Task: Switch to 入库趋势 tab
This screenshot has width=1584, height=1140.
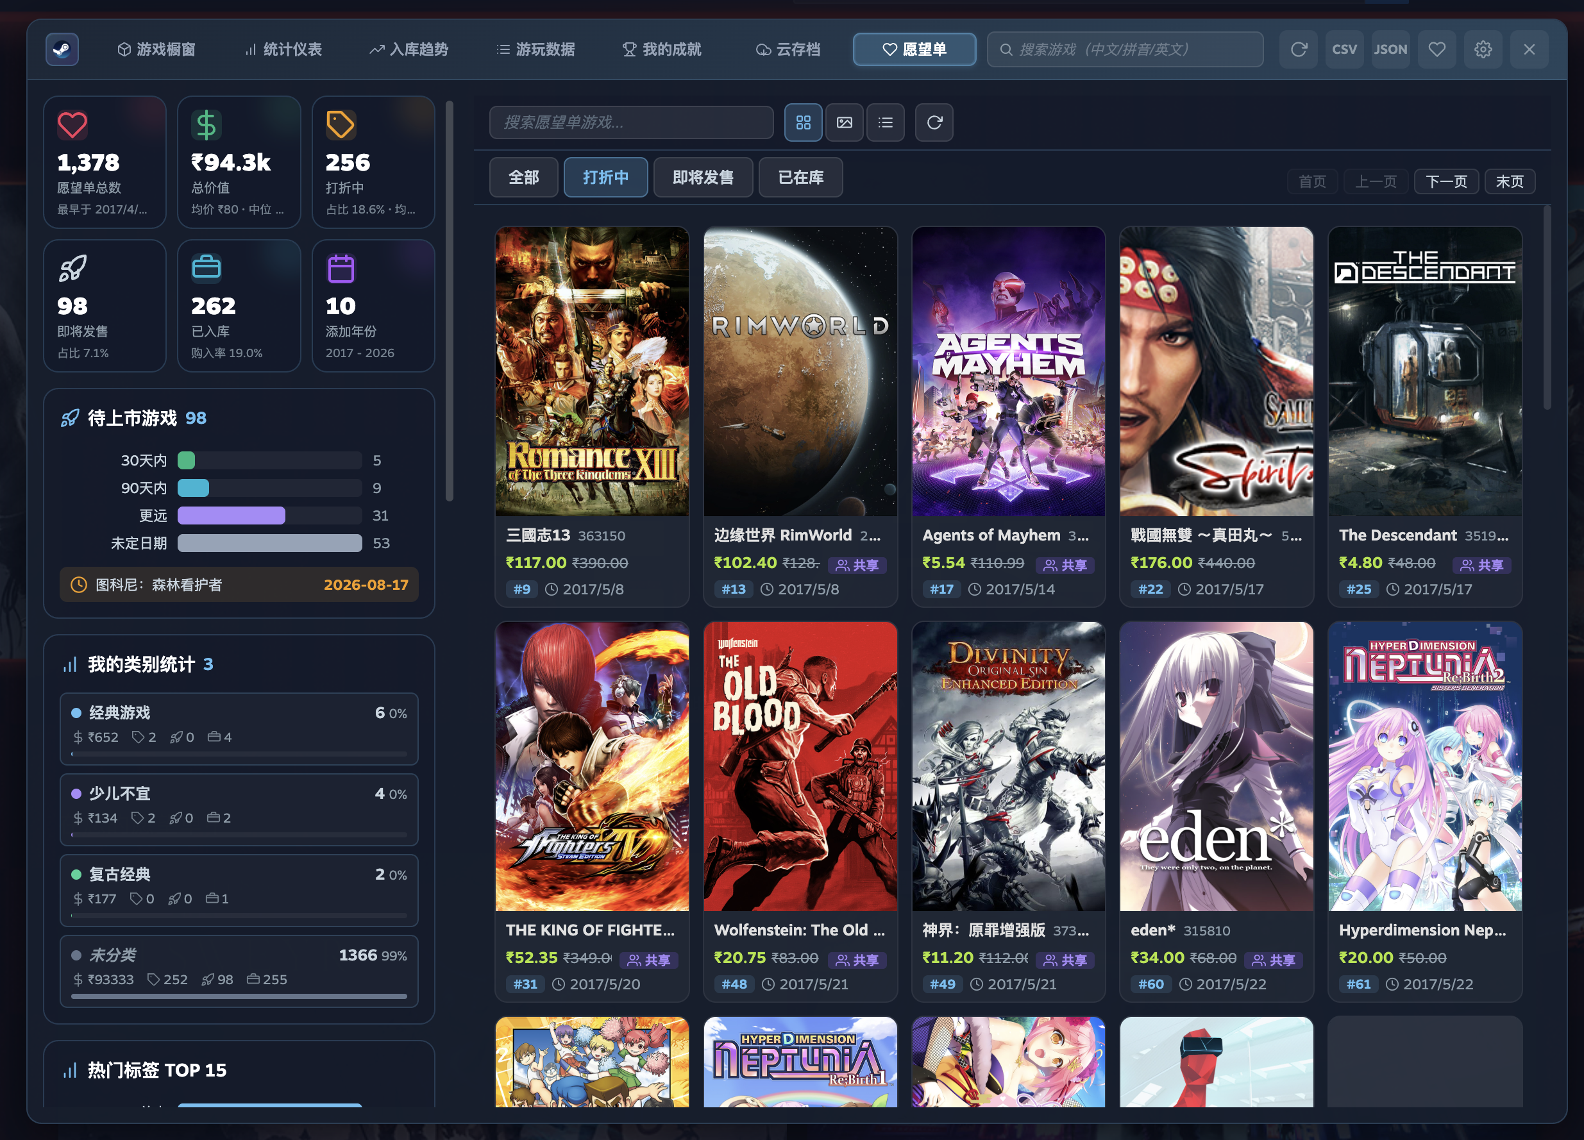Action: (x=409, y=49)
